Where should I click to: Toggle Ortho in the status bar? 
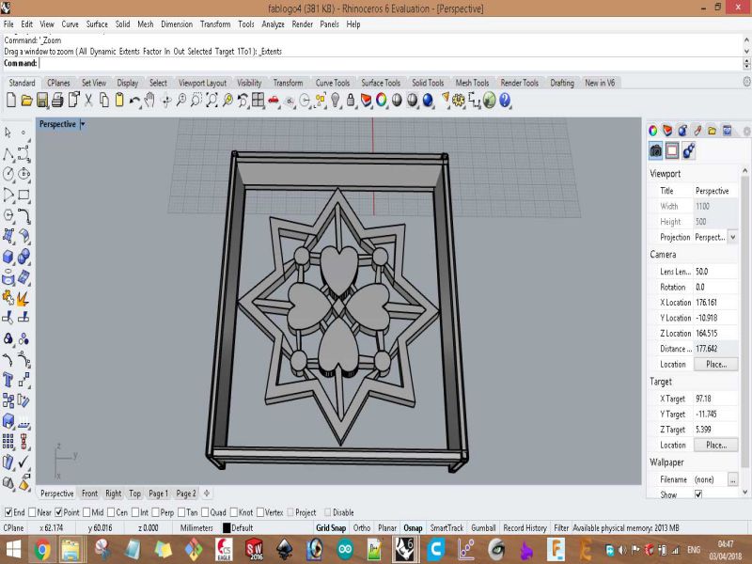[361, 528]
